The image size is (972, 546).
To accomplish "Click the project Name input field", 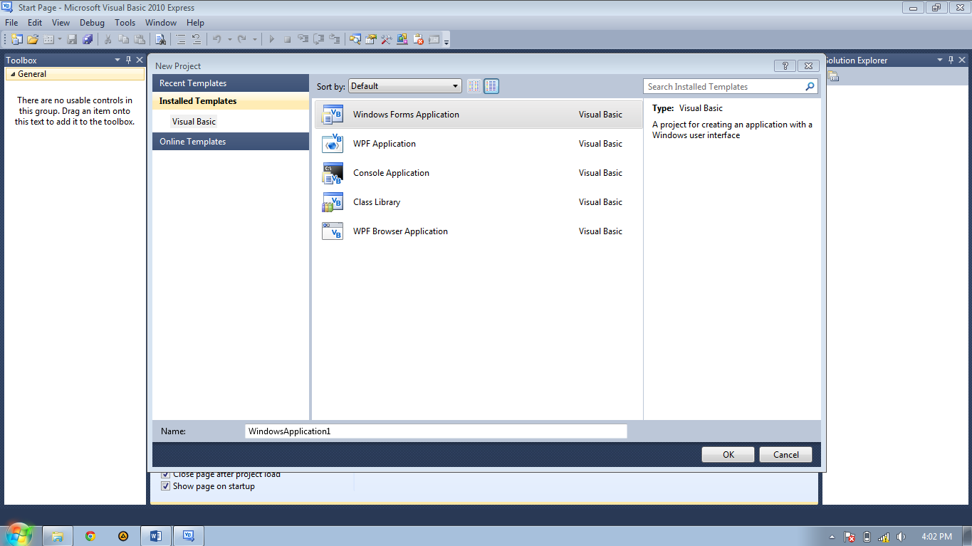I will pos(436,431).
